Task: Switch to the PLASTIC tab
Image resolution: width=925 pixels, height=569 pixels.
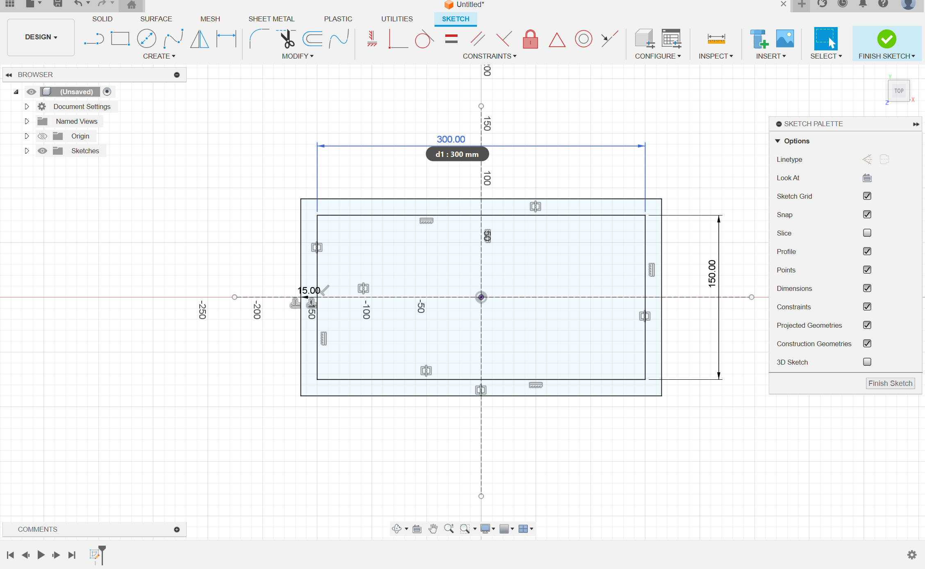Action: [338, 19]
